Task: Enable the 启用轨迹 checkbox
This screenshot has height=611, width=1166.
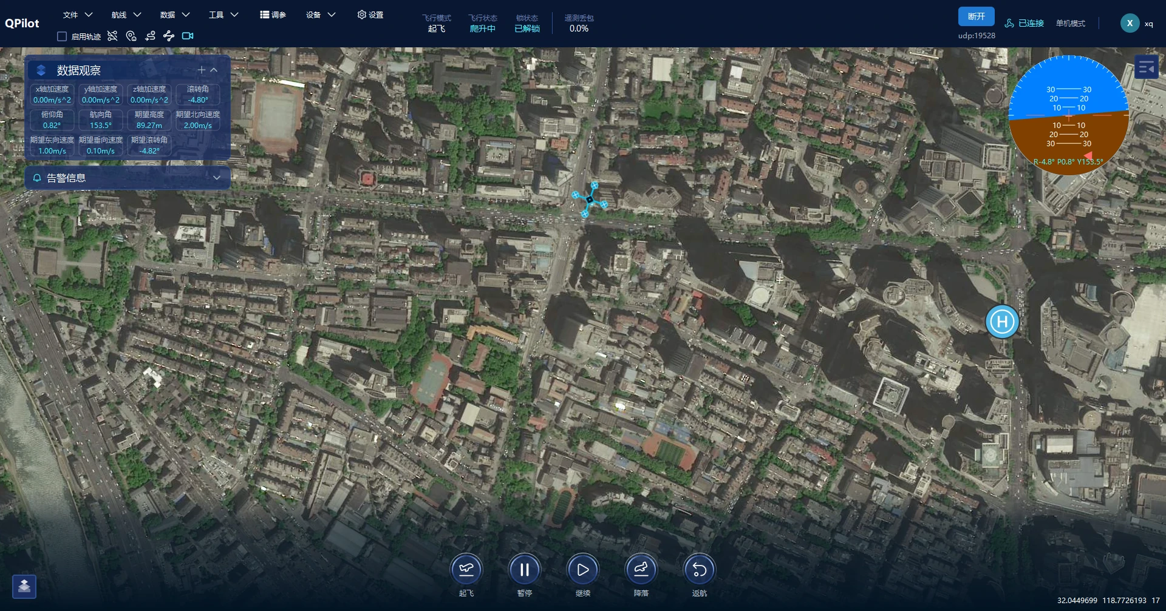Action: (62, 36)
